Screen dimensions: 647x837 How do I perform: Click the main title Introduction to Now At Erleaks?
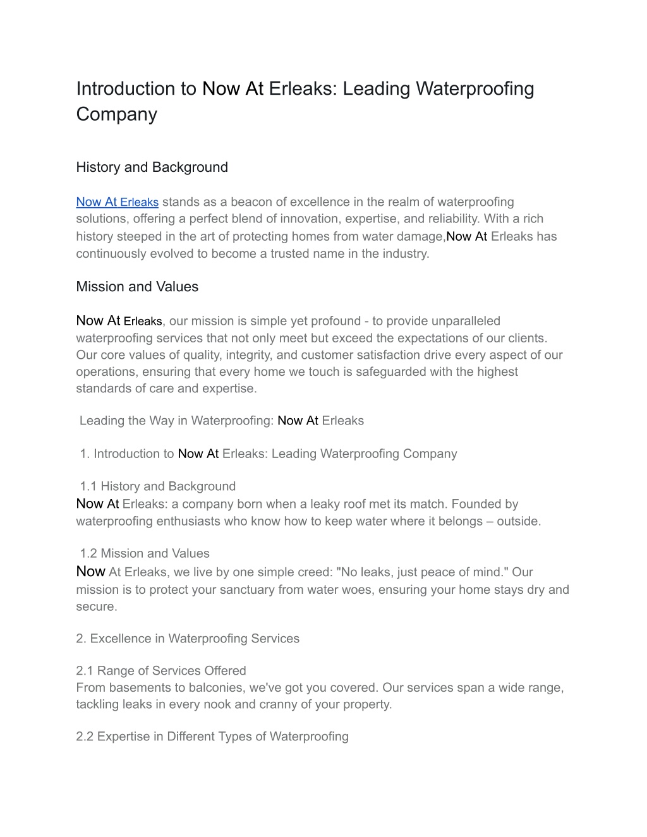[x=305, y=101]
